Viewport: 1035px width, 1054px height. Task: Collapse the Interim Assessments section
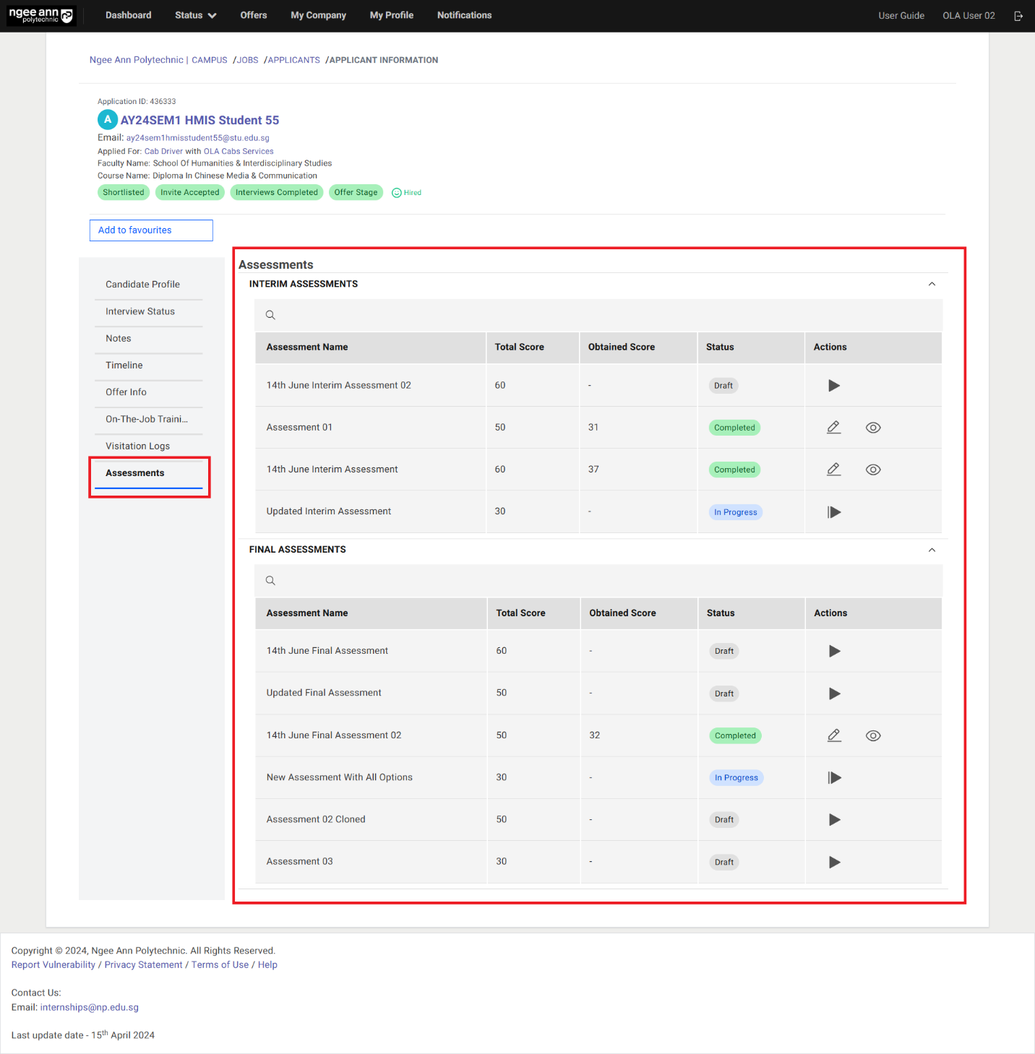click(932, 284)
